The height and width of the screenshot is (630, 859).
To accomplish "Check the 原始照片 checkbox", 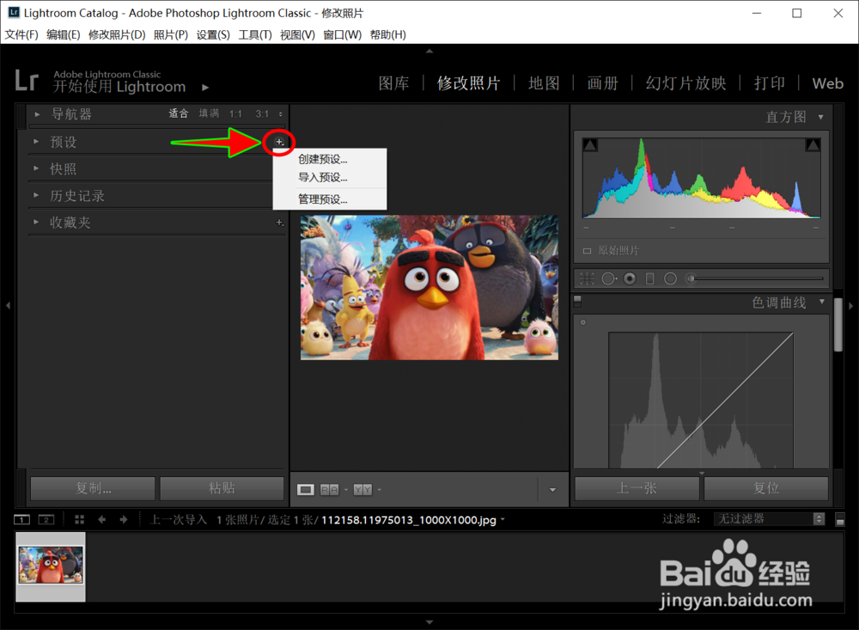I will pyautogui.click(x=587, y=251).
